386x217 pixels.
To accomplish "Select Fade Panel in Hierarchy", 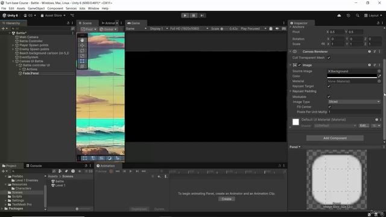I will point(31,74).
